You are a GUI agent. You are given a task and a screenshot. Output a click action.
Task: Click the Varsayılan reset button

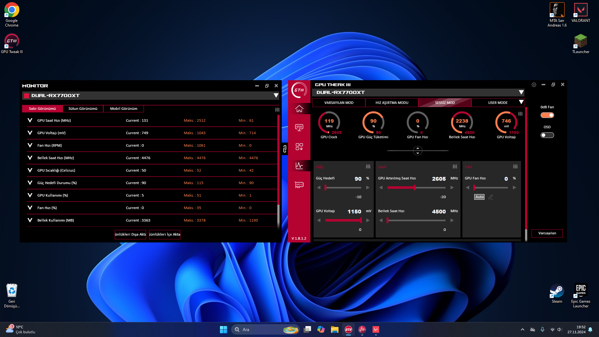(x=547, y=233)
